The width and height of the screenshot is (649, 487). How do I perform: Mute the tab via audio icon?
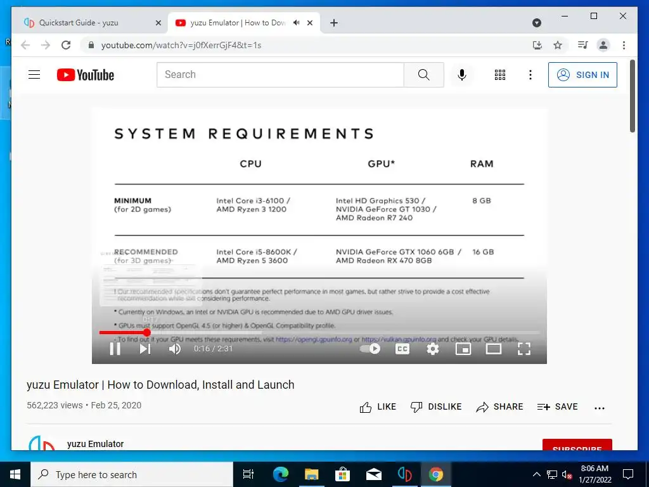pyautogui.click(x=297, y=23)
